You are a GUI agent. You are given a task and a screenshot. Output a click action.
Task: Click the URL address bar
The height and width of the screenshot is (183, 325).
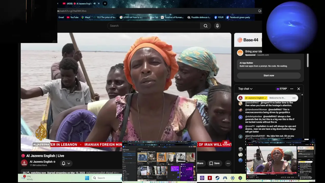(x=157, y=11)
